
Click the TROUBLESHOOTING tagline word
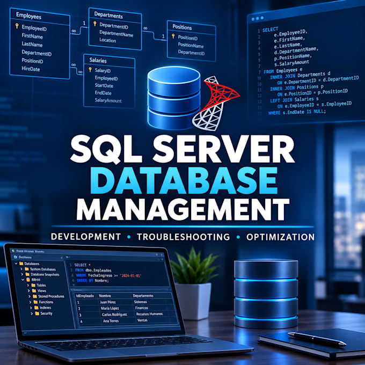pos(183,237)
